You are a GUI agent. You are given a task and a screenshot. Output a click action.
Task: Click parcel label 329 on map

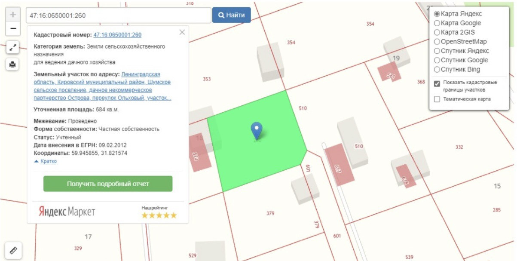tap(78, 248)
